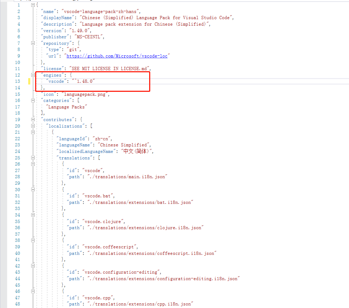Click the "zh-cn" languageId value
Viewport: 349px width, 308px height.
[x=101, y=139]
